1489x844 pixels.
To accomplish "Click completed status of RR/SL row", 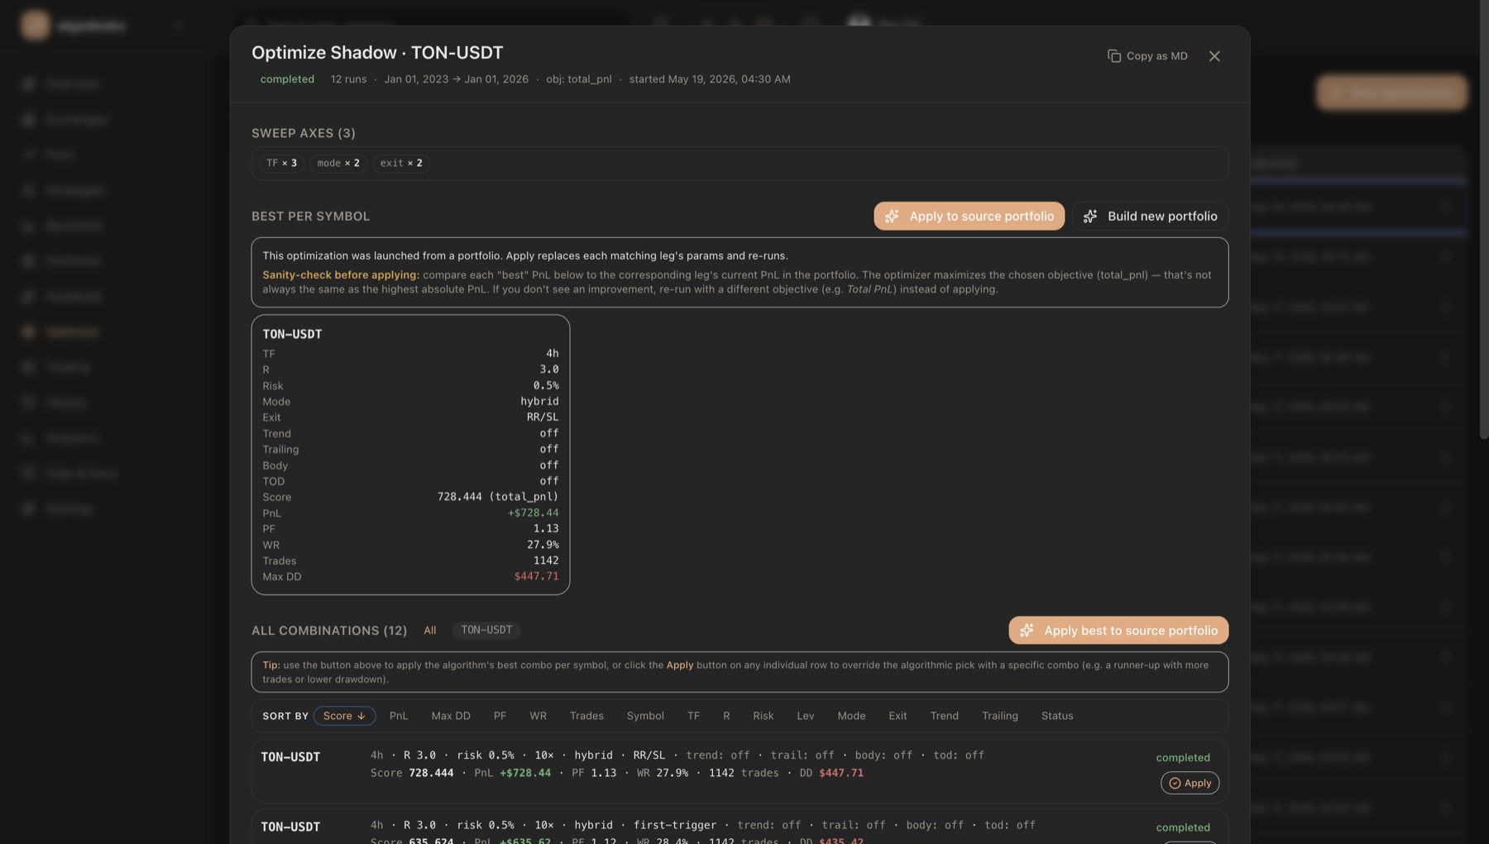I will coord(1183,758).
